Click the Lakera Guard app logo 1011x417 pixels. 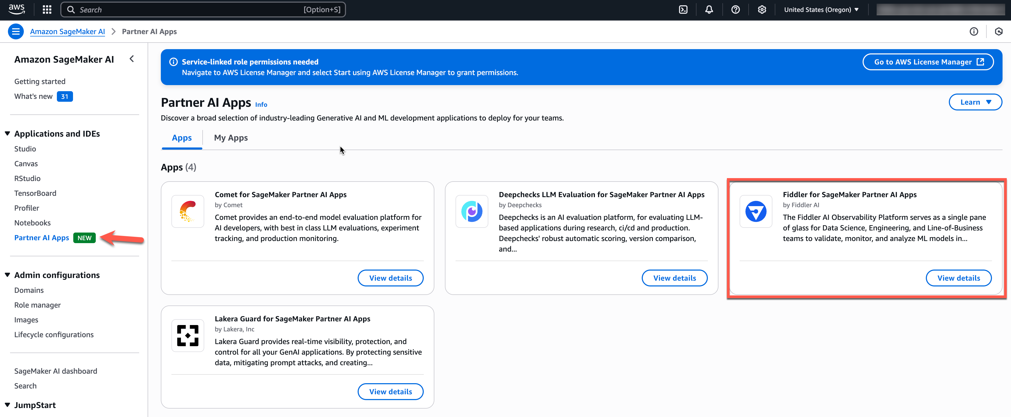(x=188, y=336)
